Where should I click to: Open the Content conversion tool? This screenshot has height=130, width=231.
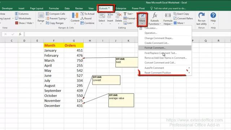[x=75, y=18]
